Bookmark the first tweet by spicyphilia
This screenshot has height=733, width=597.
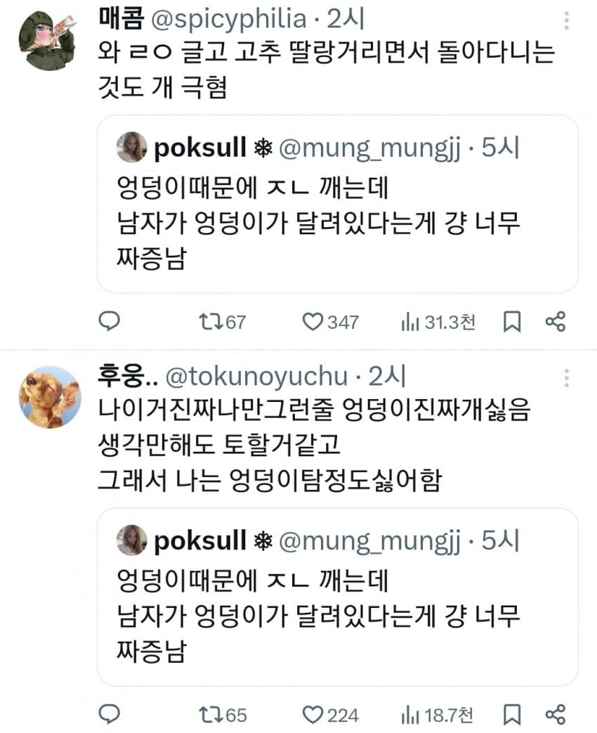pos(512,322)
